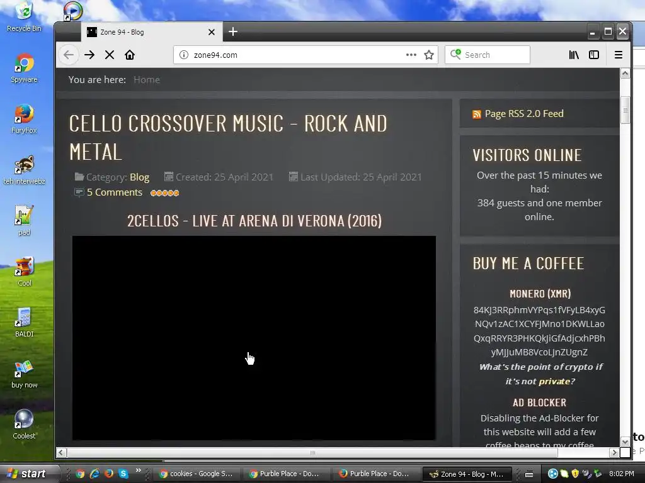
Task: Launch Skype from the quick launch bar
Action: pos(123,474)
